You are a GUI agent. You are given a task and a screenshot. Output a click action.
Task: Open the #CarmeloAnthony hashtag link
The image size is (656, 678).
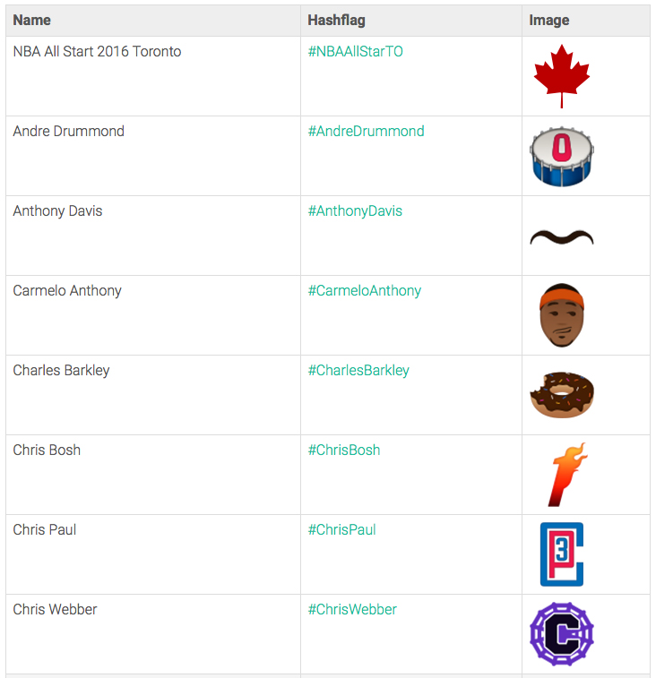[365, 290]
